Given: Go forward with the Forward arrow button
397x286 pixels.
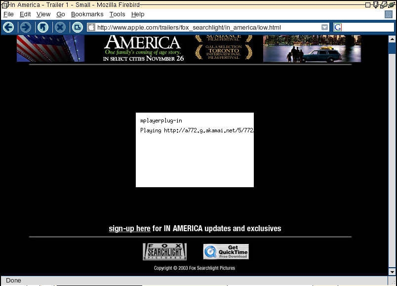Looking at the screenshot, I should (x=26, y=27).
